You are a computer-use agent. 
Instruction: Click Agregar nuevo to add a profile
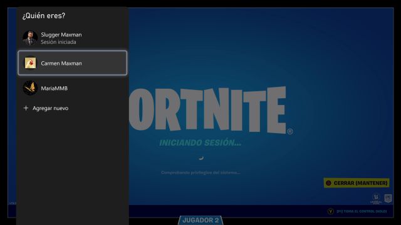pos(73,108)
